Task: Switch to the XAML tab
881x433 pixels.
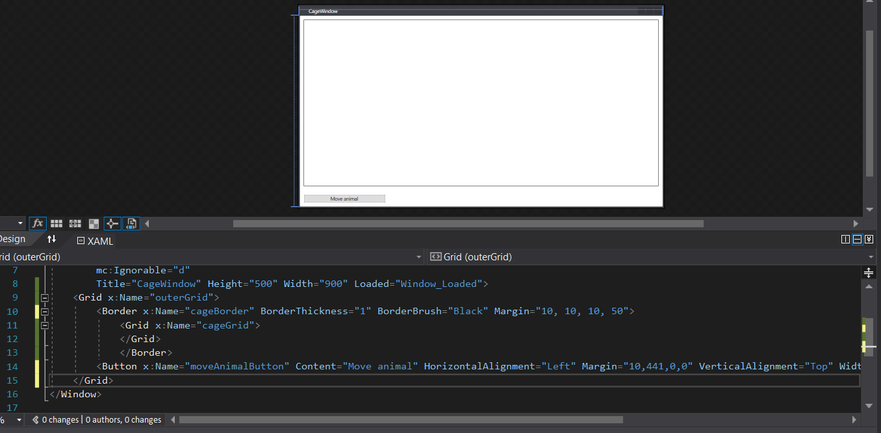Action: pyautogui.click(x=94, y=241)
